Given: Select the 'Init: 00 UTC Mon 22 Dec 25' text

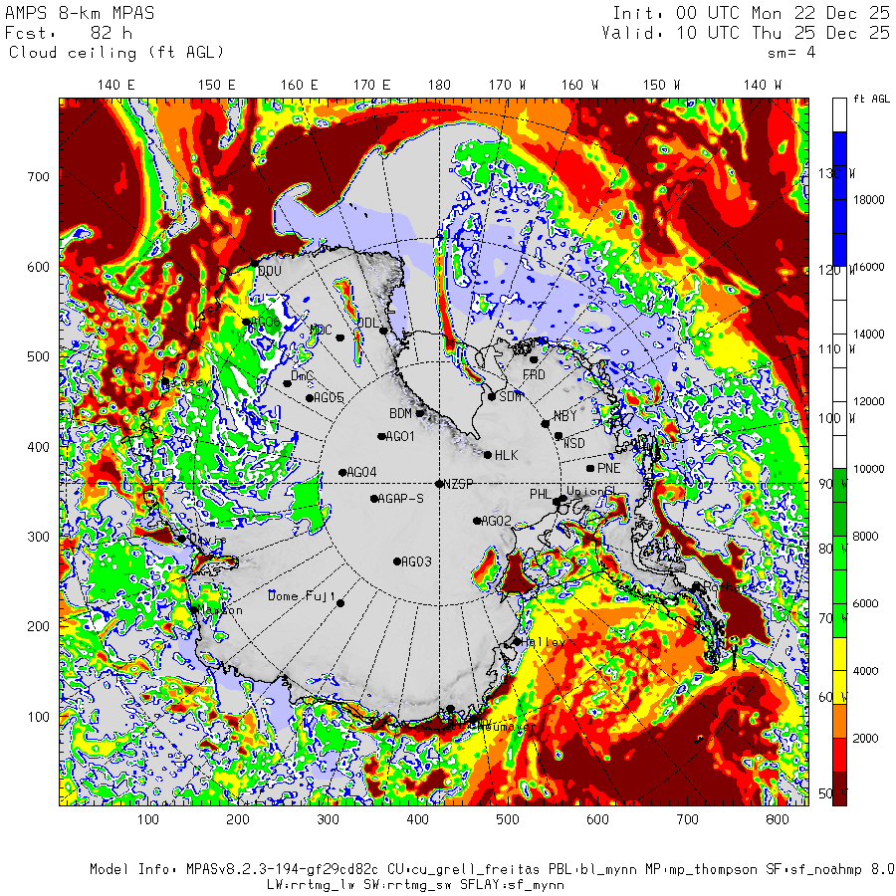Looking at the screenshot, I should (751, 13).
